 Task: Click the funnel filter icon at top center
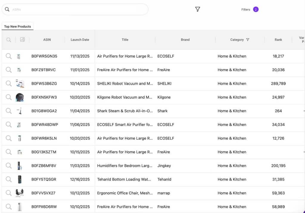coord(197,9)
